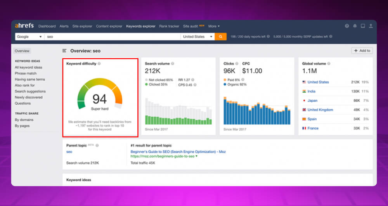388x206 pixels.
Task: Select Keywords explorer tab
Action: click(x=141, y=26)
